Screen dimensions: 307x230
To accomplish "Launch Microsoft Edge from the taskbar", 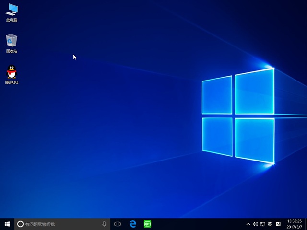I will [133, 224].
